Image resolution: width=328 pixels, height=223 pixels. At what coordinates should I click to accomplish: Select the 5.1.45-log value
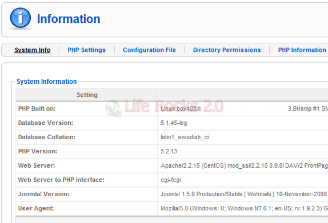tap(174, 123)
